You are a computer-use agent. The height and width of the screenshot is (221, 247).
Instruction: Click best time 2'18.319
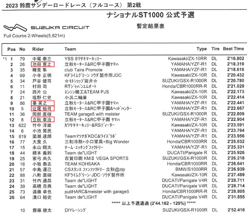click(x=235, y=64)
